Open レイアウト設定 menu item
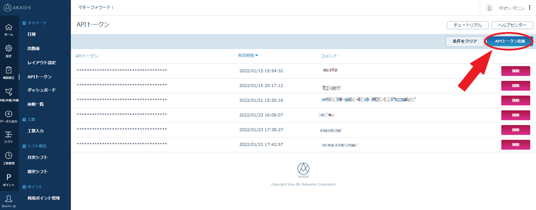Screen dimensions: 536x210 pyautogui.click(x=42, y=63)
